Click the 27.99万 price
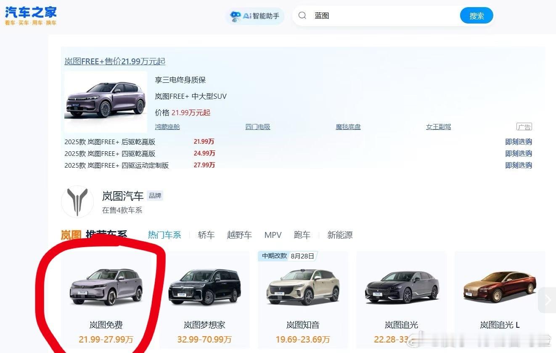The width and height of the screenshot is (556, 353). [x=204, y=165]
